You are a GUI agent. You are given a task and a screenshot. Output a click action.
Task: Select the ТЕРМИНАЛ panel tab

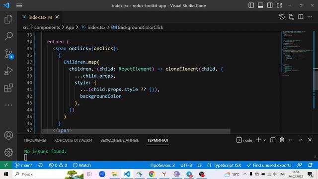pyautogui.click(x=158, y=140)
